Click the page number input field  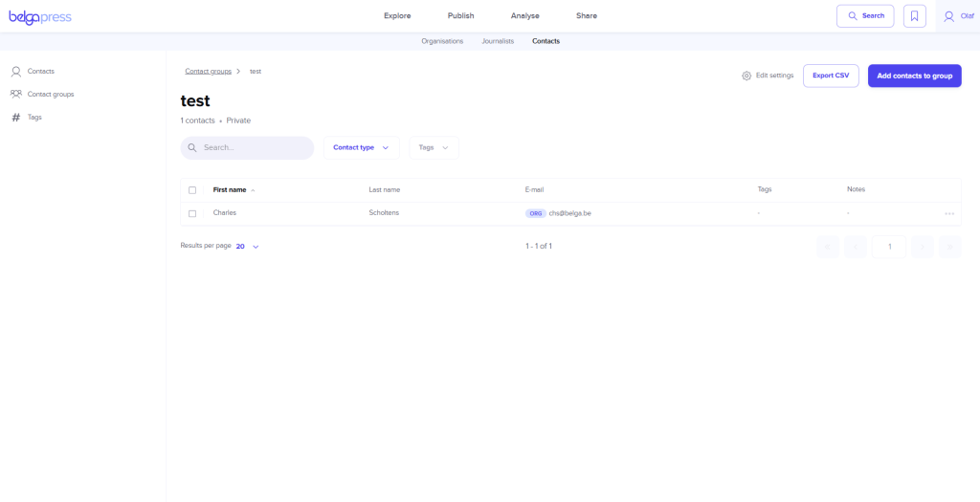pyautogui.click(x=889, y=247)
